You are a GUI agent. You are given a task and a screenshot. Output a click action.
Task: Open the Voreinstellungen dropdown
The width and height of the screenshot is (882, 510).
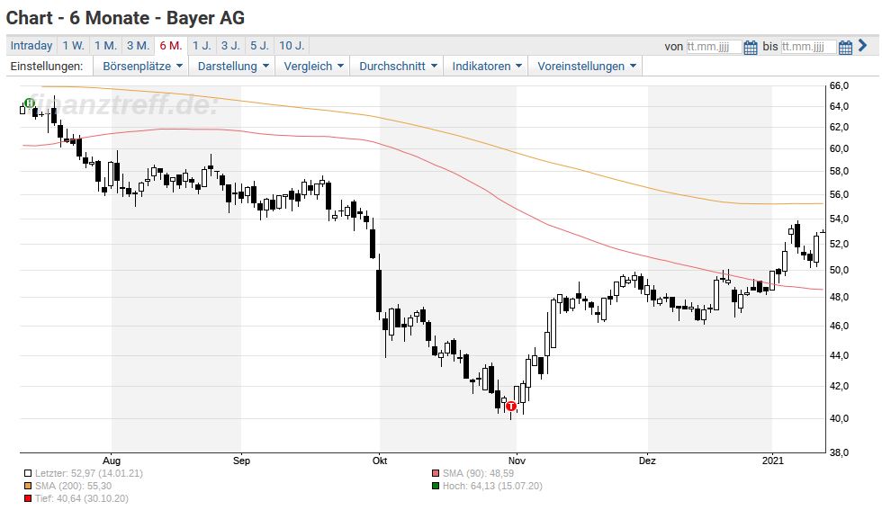point(586,66)
